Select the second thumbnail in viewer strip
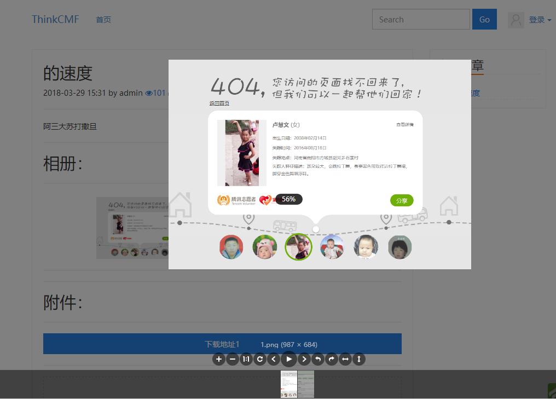The width and height of the screenshot is (556, 399). point(306,384)
